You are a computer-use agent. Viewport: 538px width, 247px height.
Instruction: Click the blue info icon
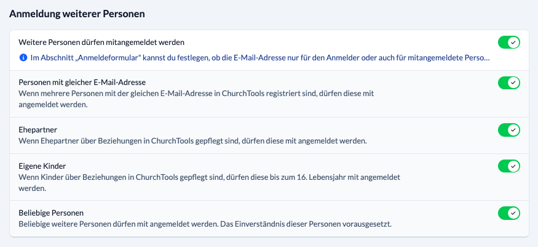(x=23, y=58)
